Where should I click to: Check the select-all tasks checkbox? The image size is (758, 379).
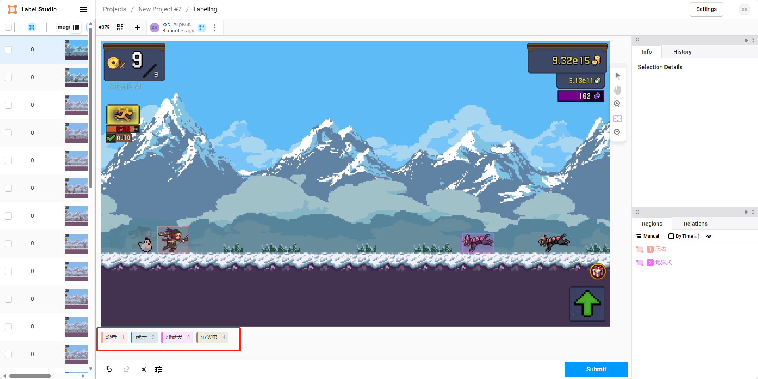[x=8, y=27]
